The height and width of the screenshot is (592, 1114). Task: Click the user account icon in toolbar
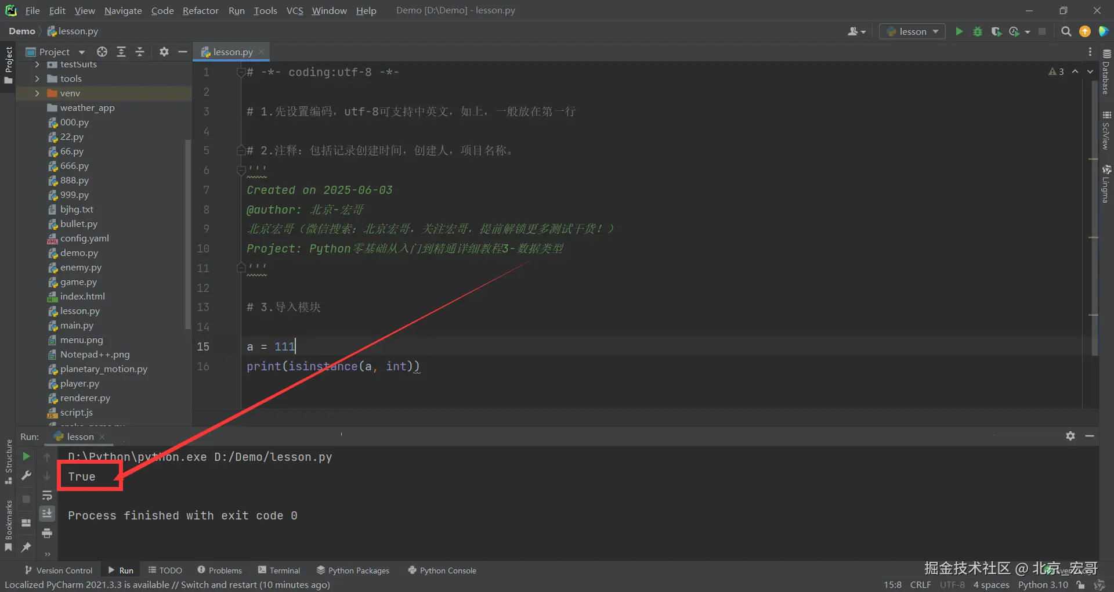pyautogui.click(x=853, y=31)
